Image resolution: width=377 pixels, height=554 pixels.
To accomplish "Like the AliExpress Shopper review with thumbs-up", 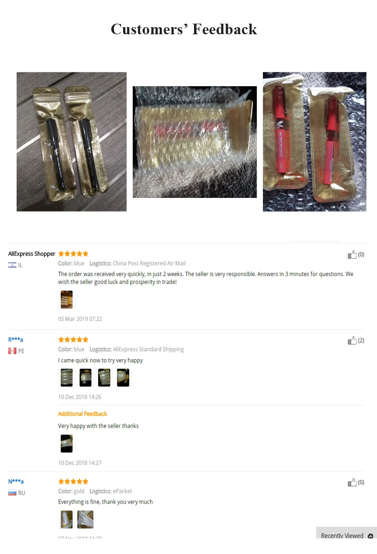I will [x=352, y=254].
